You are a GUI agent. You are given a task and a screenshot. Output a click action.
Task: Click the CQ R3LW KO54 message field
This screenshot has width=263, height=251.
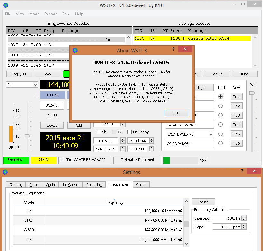pos(189,143)
